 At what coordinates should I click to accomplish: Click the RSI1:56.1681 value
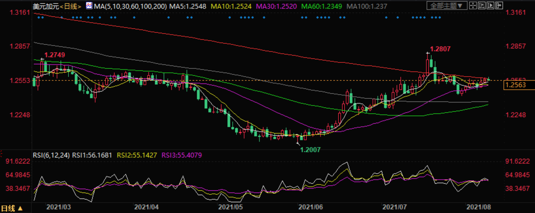92,155
